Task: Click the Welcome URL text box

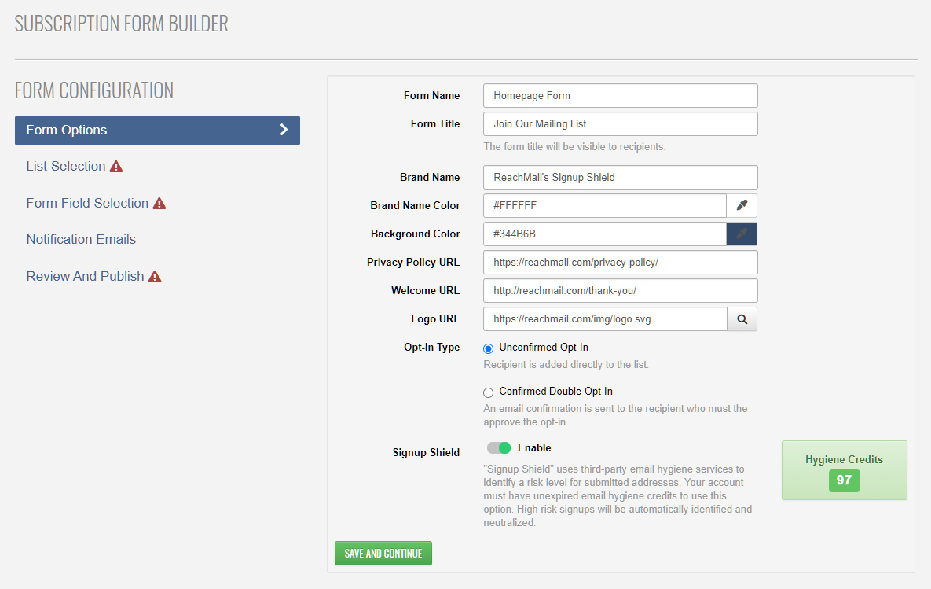Action: 620,291
